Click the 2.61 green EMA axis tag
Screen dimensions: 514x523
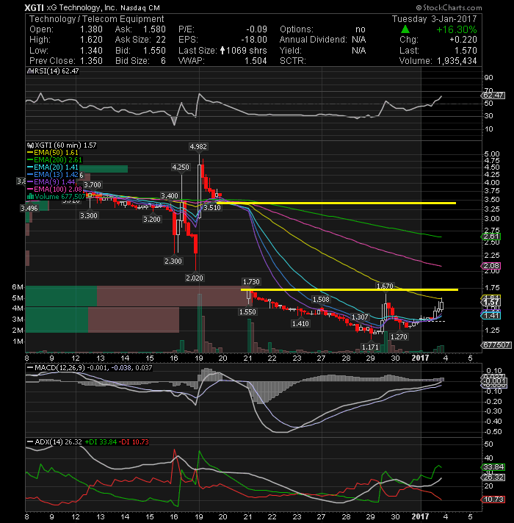[x=491, y=237]
